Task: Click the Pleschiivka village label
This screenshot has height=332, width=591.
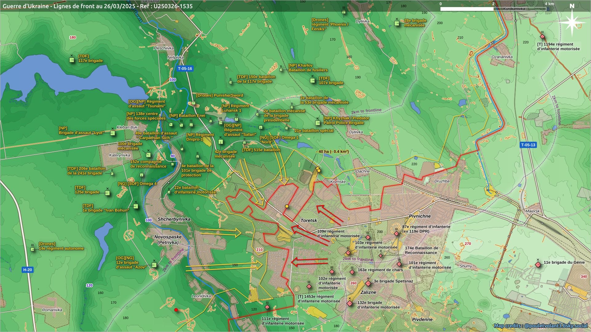Action: click(x=164, y=48)
